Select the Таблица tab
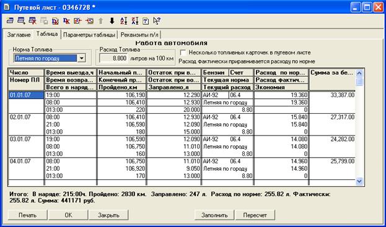Screen dimensions: 386x227 click(47, 34)
